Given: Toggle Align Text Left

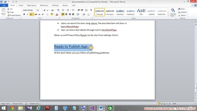Looking at the screenshot, I should tap(63, 14).
